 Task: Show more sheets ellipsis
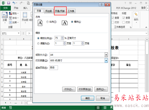click(x=15, y=103)
